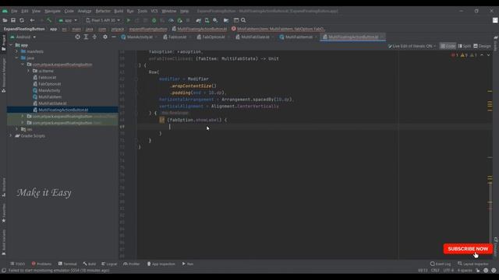Click the Project Structure toolbar icon

tap(226, 20)
